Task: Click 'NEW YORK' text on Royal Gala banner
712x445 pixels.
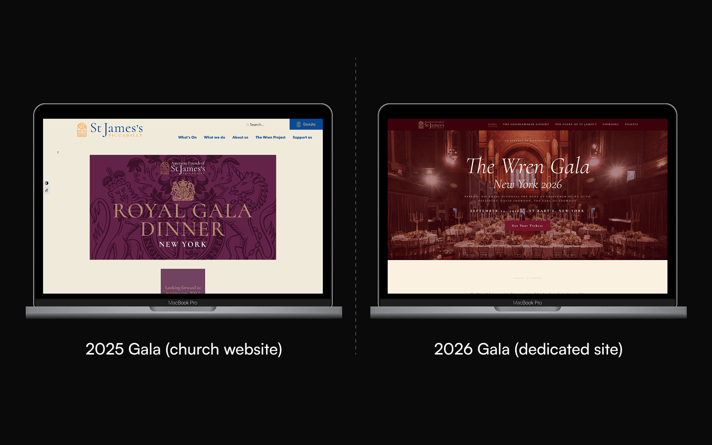Action: pos(182,244)
